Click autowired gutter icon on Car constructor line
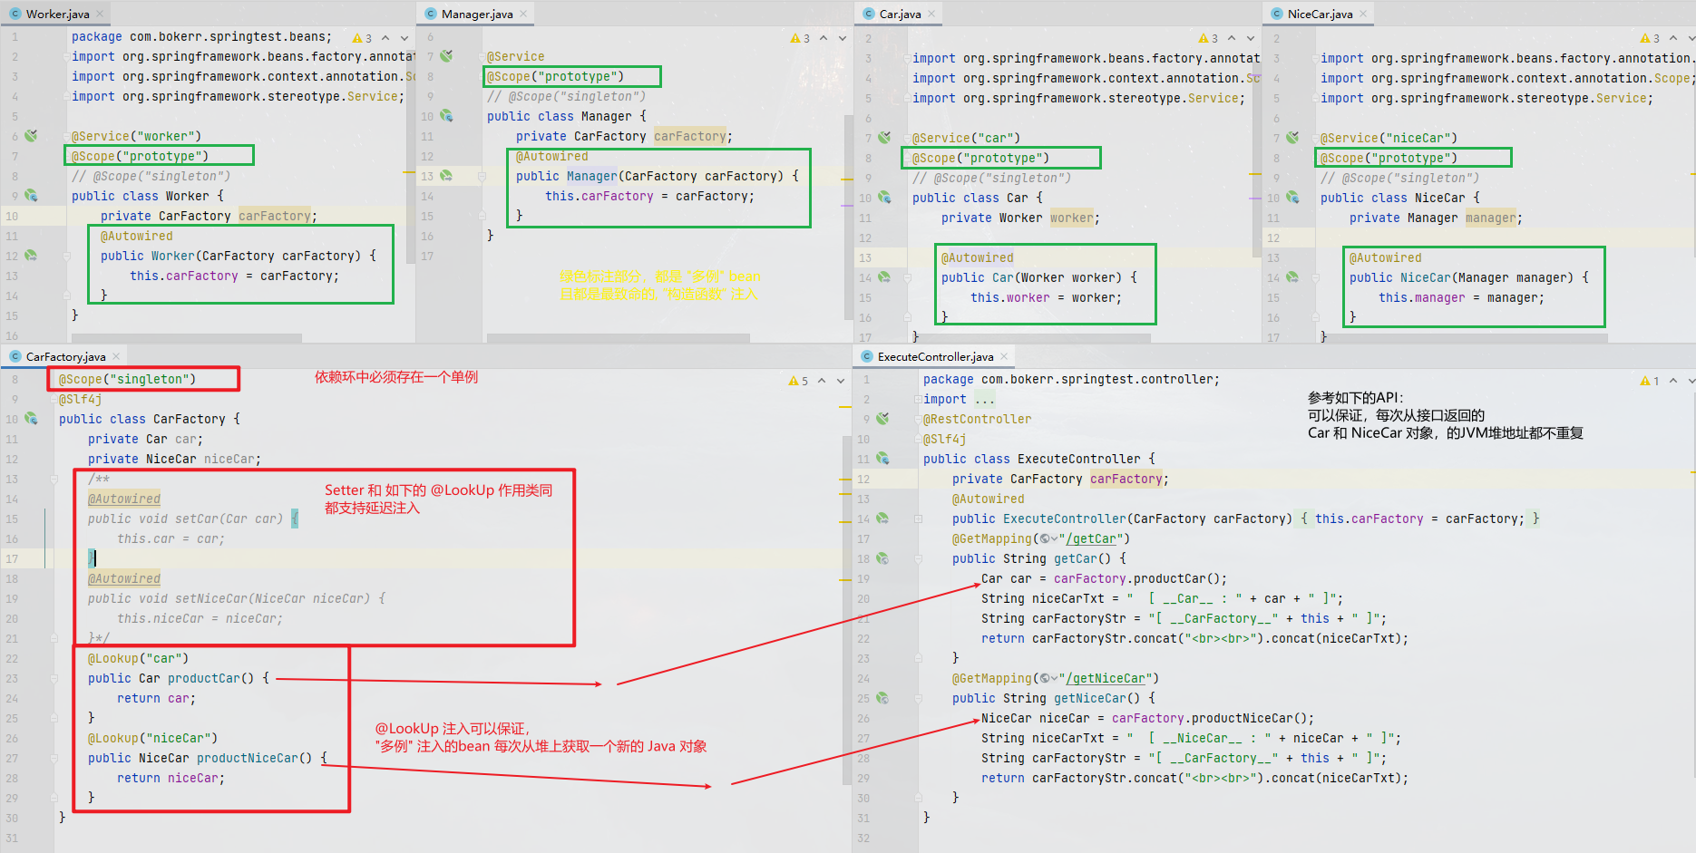 tap(884, 277)
